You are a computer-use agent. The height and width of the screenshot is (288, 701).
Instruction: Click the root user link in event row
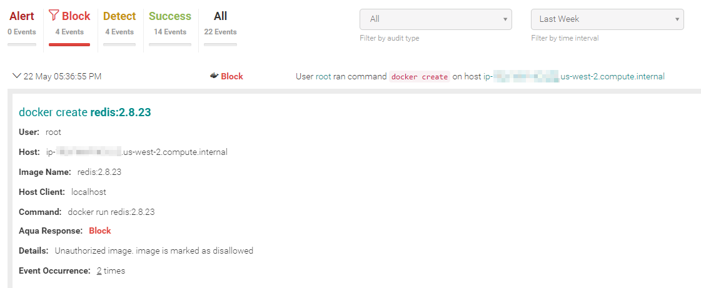(x=324, y=76)
